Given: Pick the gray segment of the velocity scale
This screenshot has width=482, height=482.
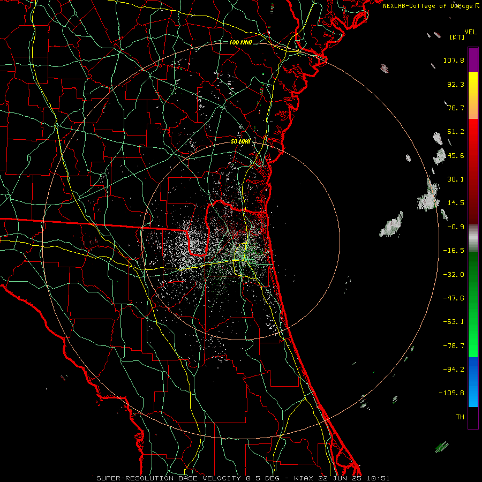Looking at the screenshot, I should coord(473,238).
